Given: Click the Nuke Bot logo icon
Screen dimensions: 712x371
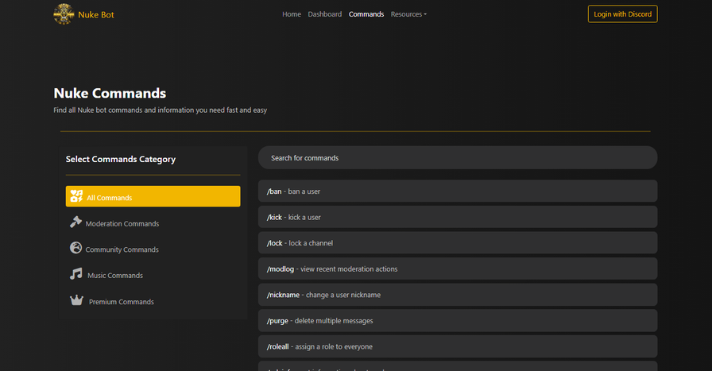Looking at the screenshot, I should click(64, 14).
